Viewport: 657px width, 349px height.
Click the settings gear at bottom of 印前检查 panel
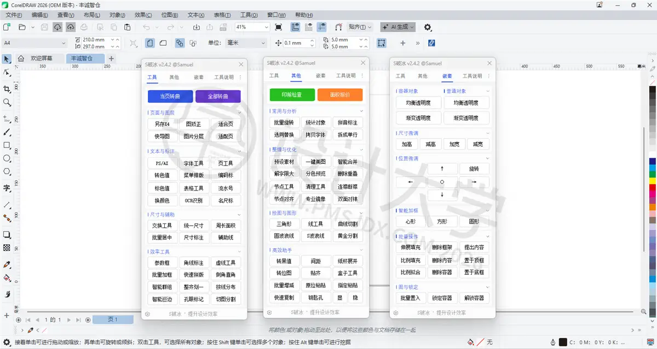269,312
